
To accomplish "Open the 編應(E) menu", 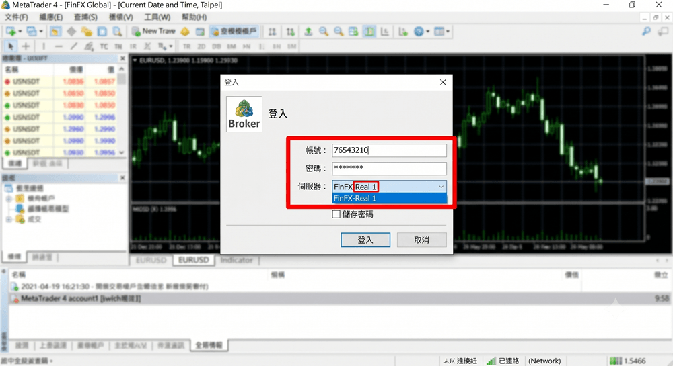I will tap(51, 17).
